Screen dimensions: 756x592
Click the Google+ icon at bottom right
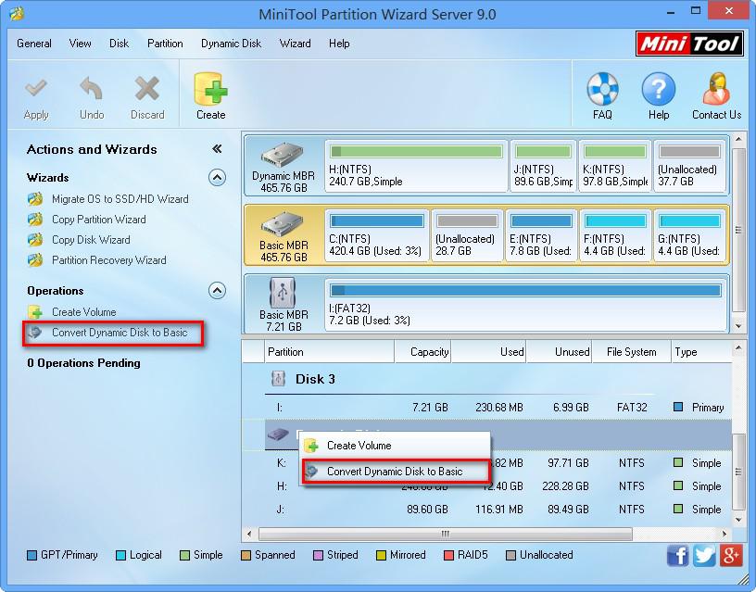(728, 555)
